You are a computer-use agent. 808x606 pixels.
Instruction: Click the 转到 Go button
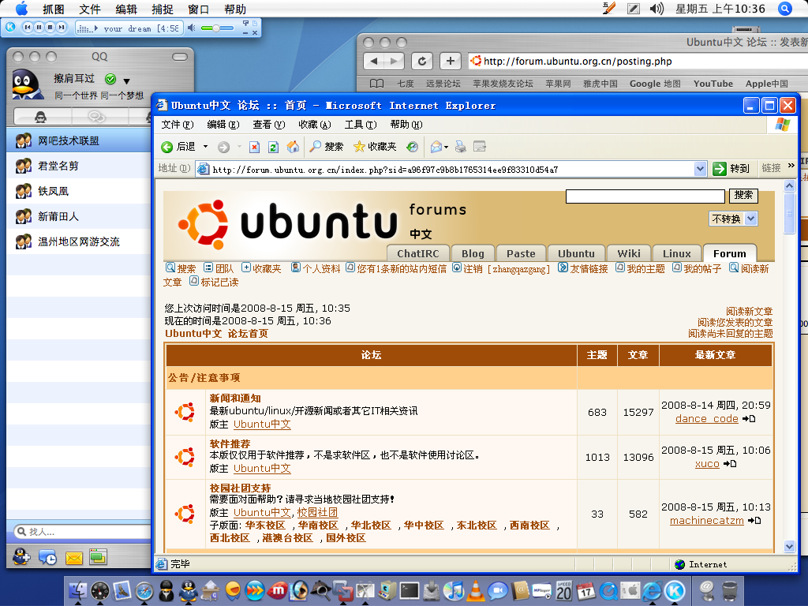coord(731,169)
